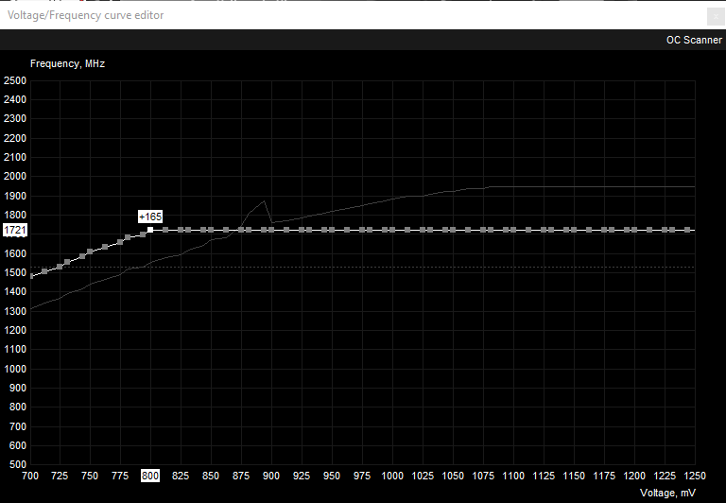Click the highlighted 800 voltage axis label
726x503 pixels.
click(150, 475)
